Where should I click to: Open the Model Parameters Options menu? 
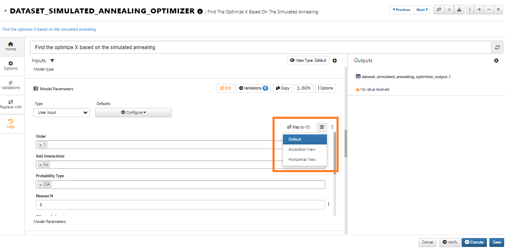(x=326, y=88)
